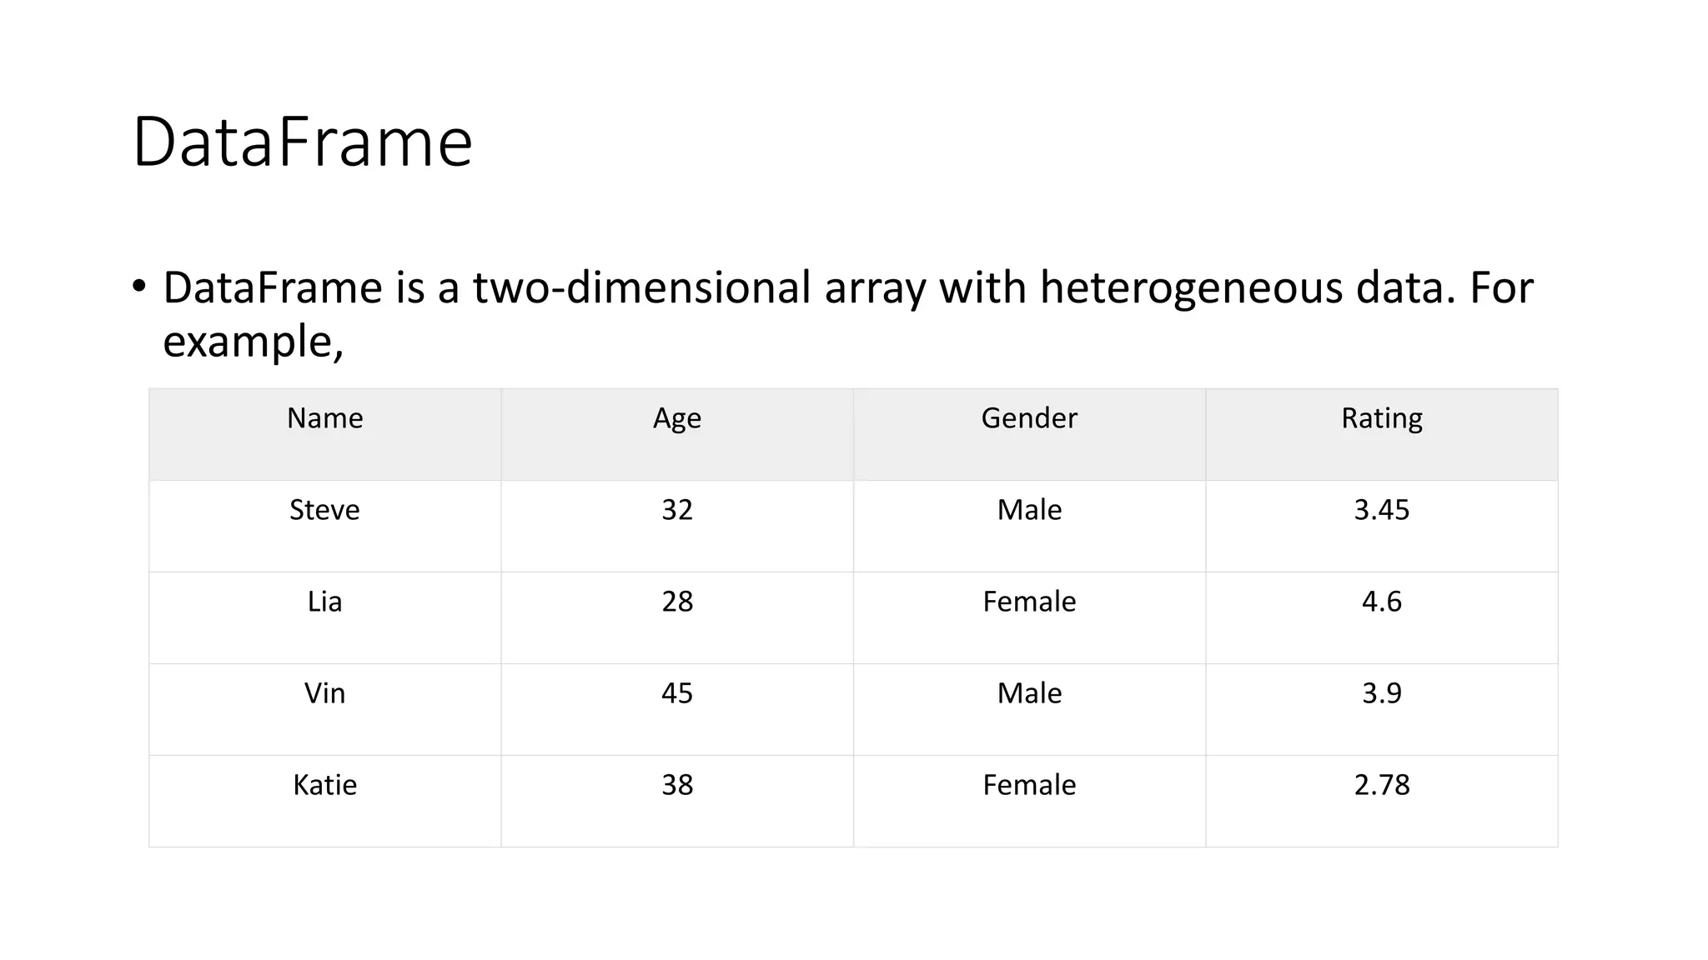This screenshot has height=960, width=1708.
Task: Select the age value 45
Action: pyautogui.click(x=676, y=693)
